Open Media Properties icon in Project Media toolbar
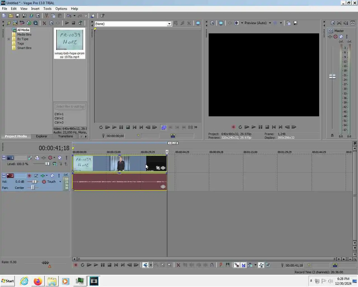This screenshot has height=287, width=358. [51, 23]
